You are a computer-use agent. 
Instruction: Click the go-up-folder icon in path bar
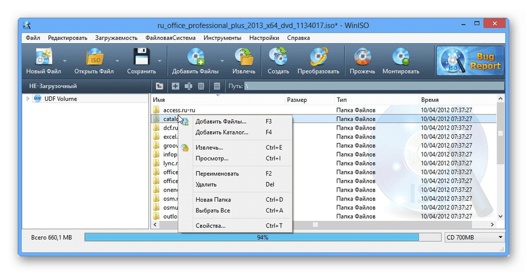click(x=159, y=86)
